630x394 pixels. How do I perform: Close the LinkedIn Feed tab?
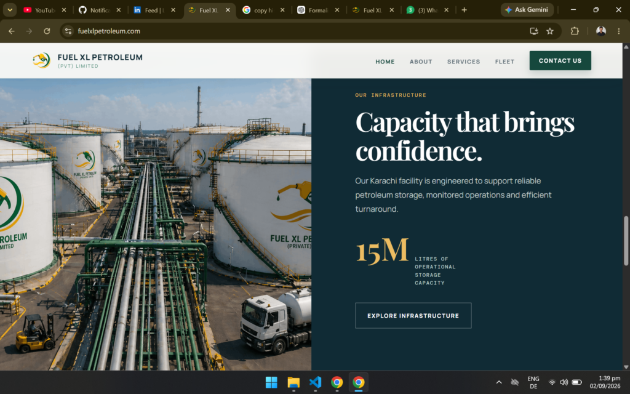click(173, 10)
